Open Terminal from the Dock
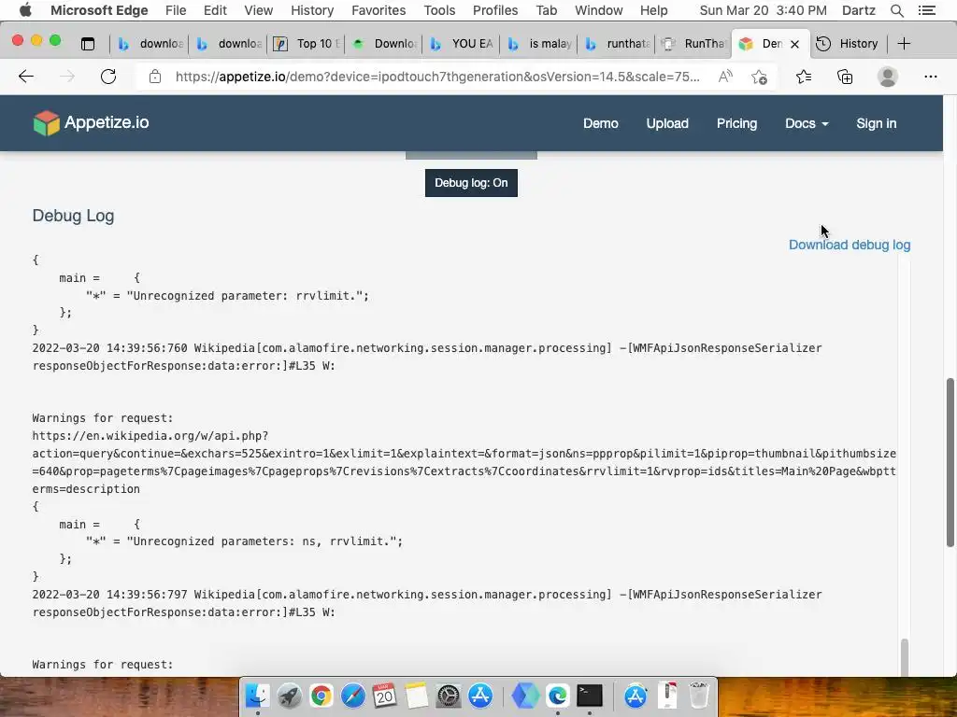957x717 pixels. [x=590, y=695]
